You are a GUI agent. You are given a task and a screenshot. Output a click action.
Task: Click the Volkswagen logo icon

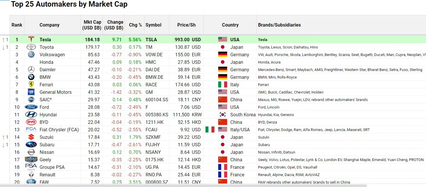[x=31, y=55]
